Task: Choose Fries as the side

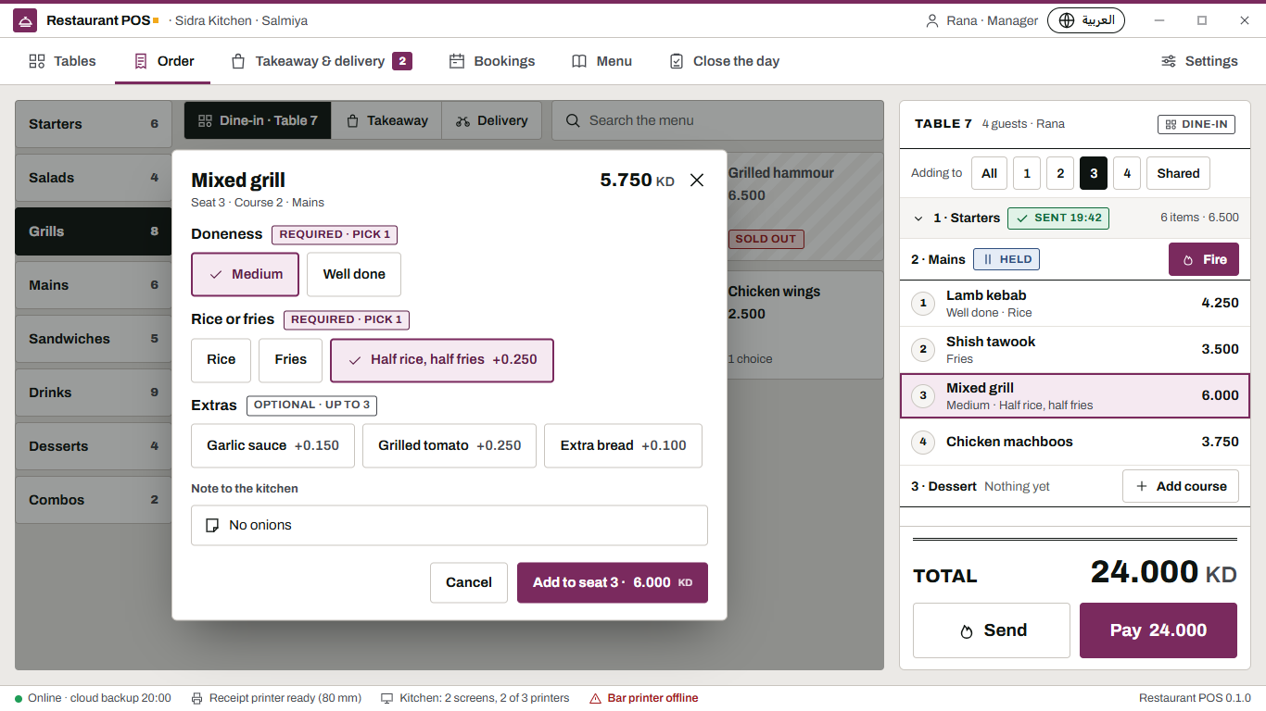Action: [290, 359]
